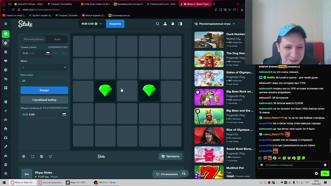The height and width of the screenshot is (186, 331).
Task: Open live stats chart icon
Action: click(x=41, y=156)
